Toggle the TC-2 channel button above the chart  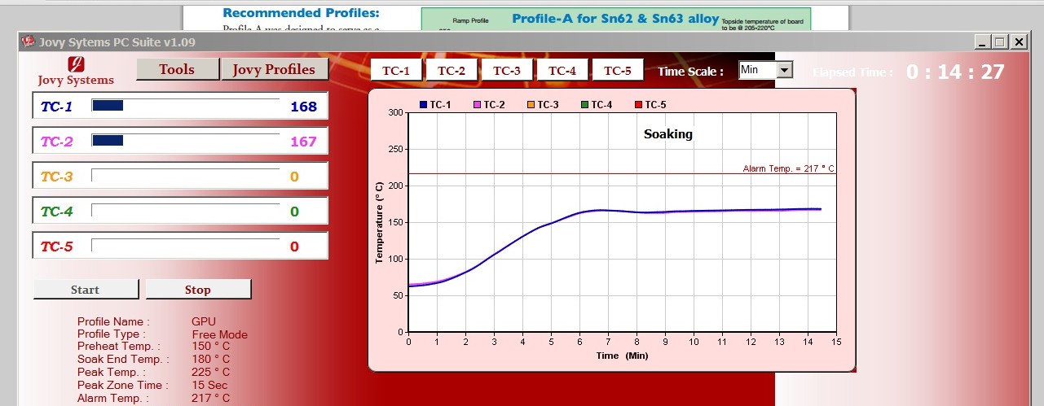(x=452, y=71)
